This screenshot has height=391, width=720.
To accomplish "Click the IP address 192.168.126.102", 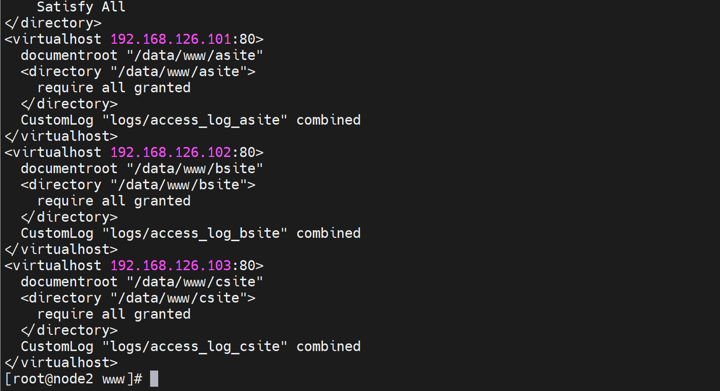I will pyautogui.click(x=171, y=152).
